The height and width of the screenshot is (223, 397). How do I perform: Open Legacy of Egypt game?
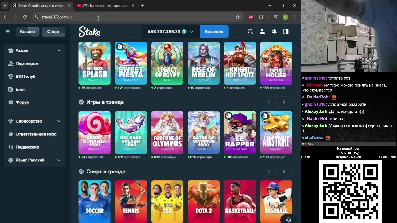point(167,63)
